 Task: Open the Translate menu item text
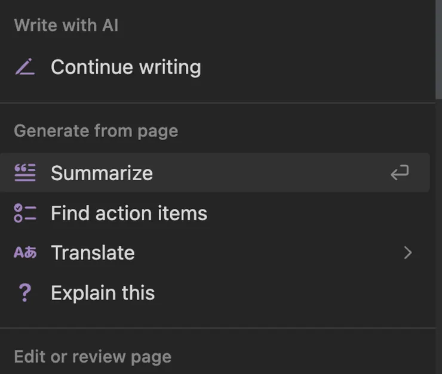tap(93, 253)
